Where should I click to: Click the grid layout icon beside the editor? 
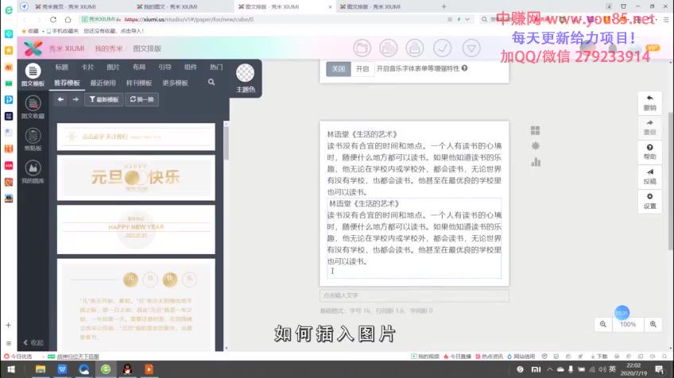pos(535,130)
